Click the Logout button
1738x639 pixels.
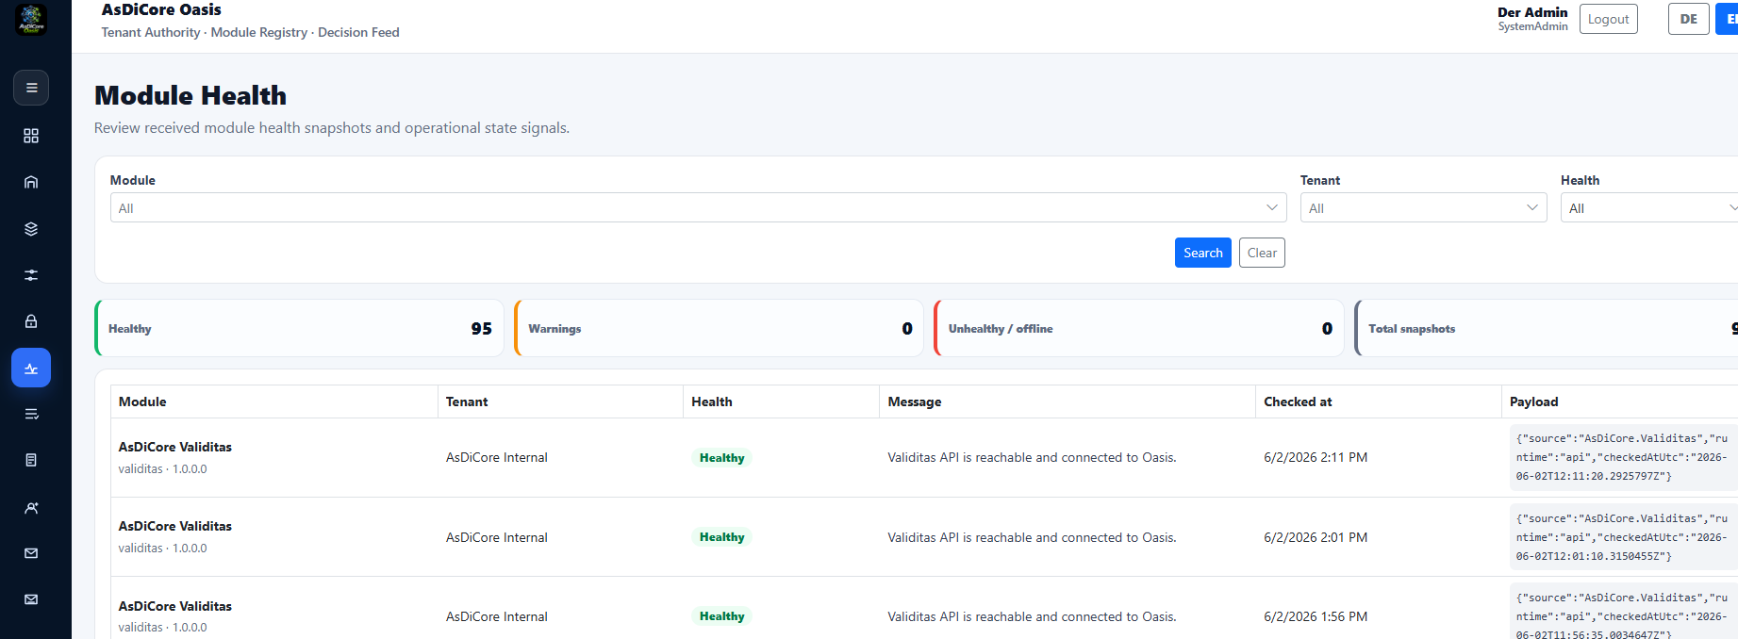(1608, 19)
